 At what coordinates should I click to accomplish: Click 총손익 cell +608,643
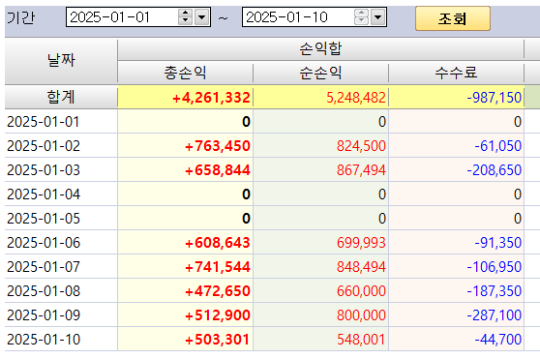pyautogui.click(x=185, y=243)
